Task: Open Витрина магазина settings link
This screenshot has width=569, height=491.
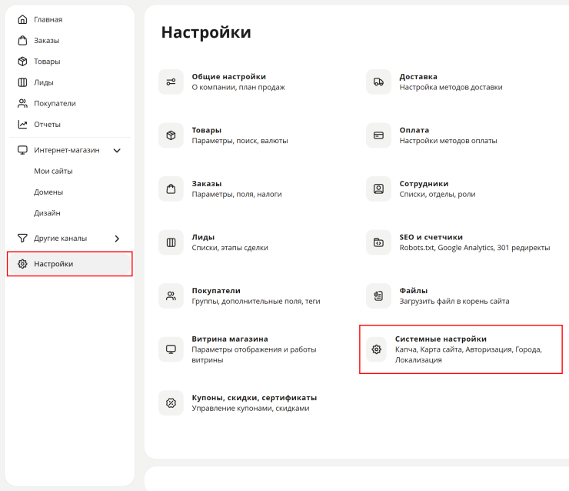Action: 230,339
